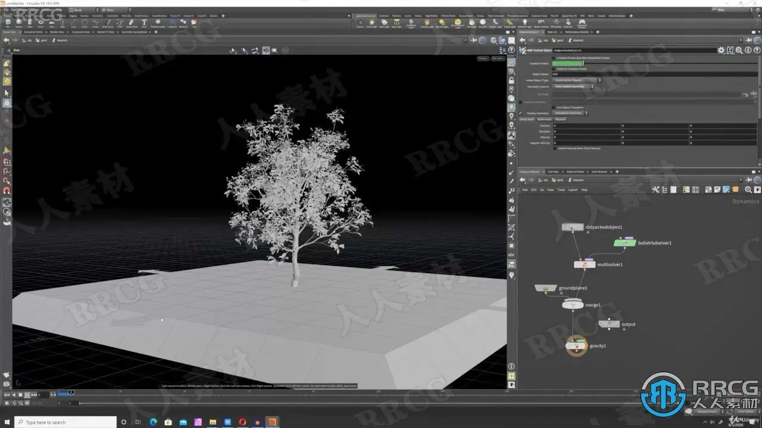
Task: Switch to the Bullet Data tab
Action: (x=544, y=119)
